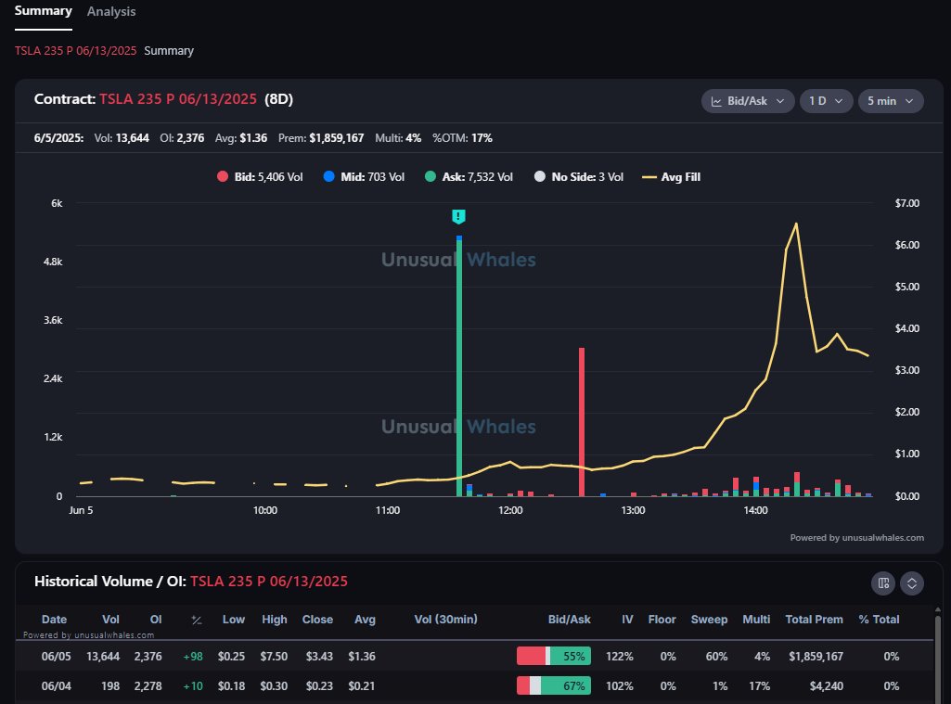Open the column settings icon in Historical Volume
951x704 pixels.
(883, 583)
